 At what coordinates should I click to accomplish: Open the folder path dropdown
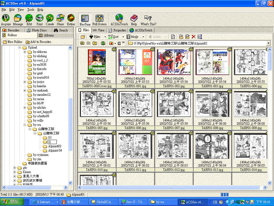click(268, 43)
